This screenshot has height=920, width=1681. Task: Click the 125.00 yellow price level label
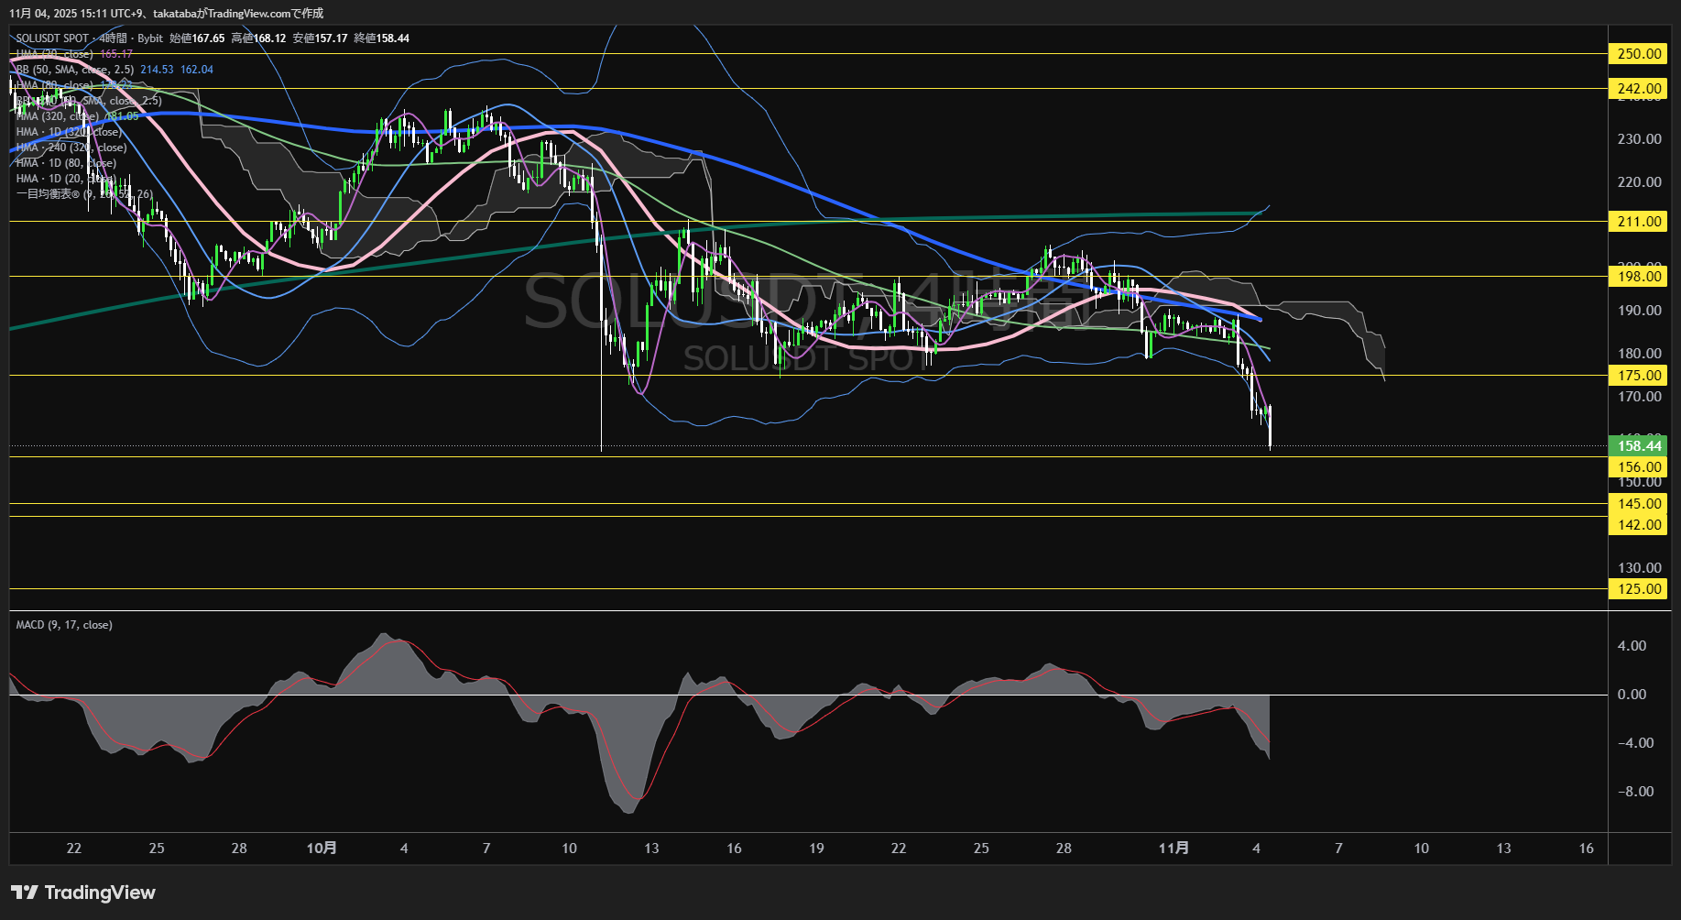1639,589
